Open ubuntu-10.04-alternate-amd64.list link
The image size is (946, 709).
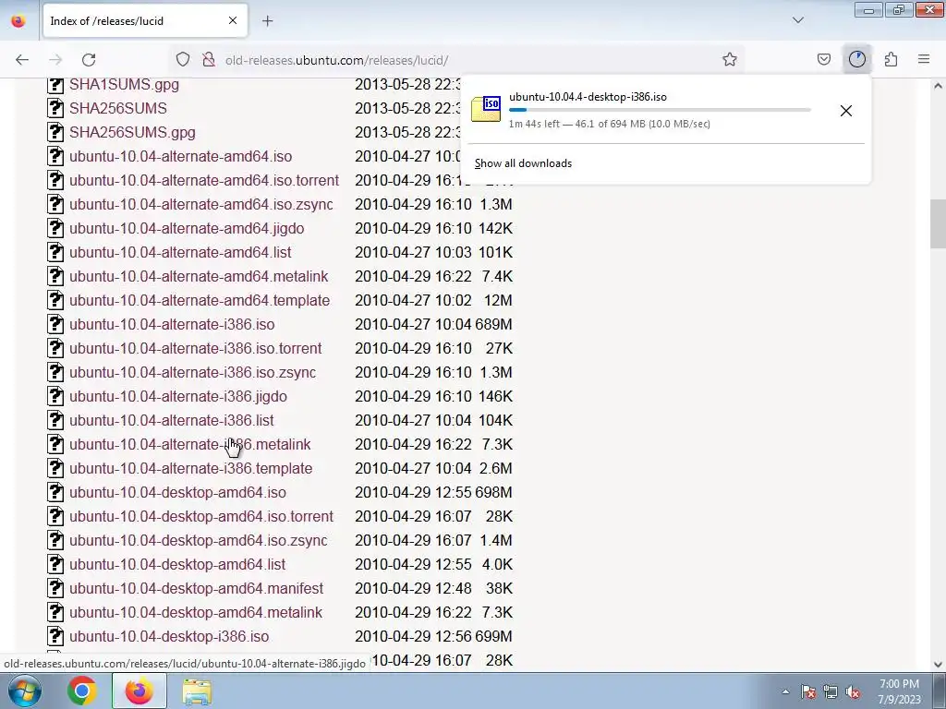[180, 253]
